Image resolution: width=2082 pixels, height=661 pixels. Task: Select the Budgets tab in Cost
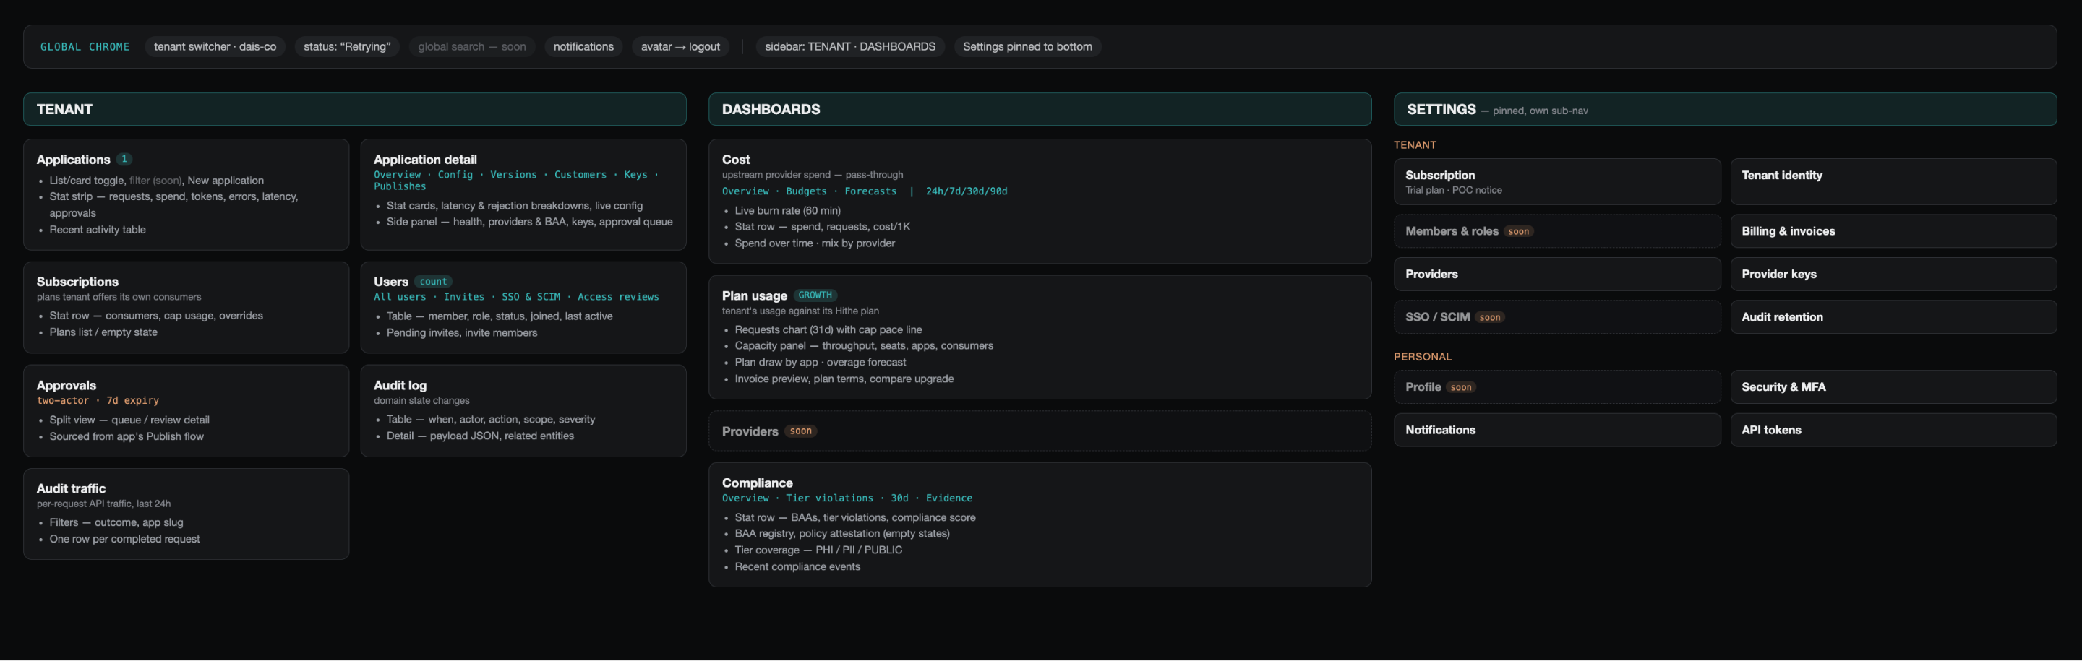806,191
